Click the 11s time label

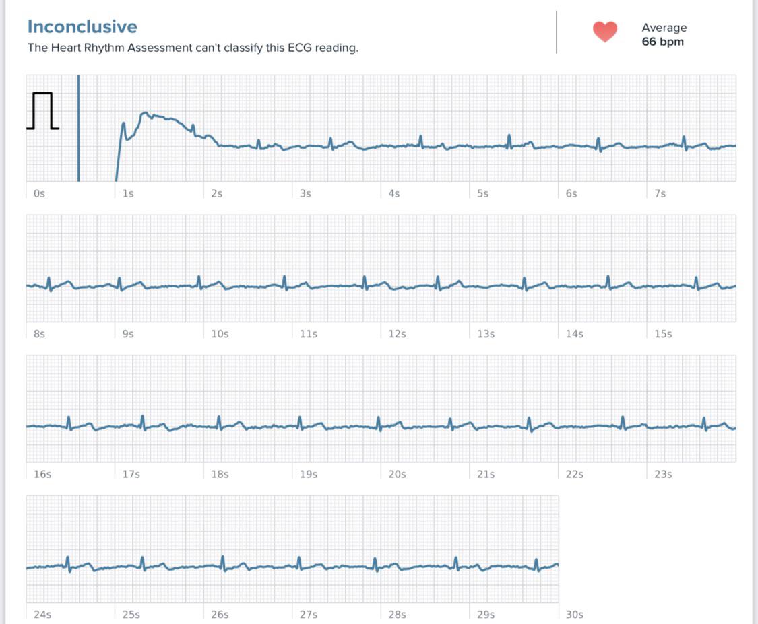309,334
